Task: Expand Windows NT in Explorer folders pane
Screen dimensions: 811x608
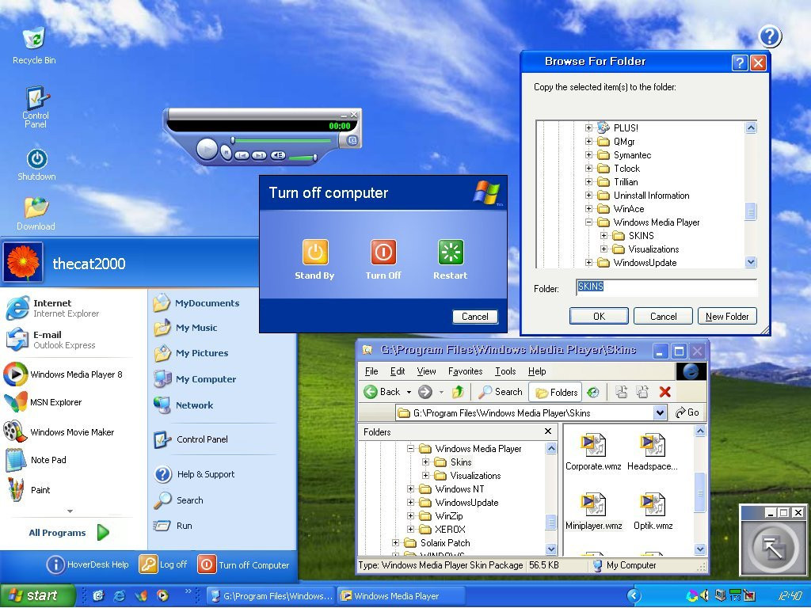Action: 410,488
